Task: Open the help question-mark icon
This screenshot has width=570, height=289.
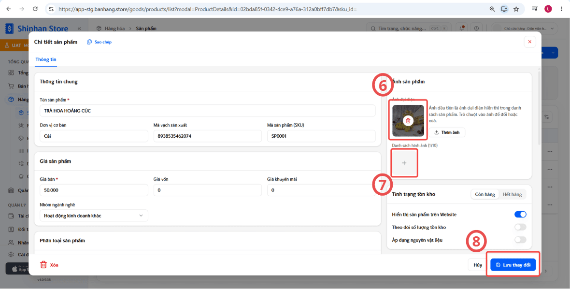Action: (x=476, y=28)
